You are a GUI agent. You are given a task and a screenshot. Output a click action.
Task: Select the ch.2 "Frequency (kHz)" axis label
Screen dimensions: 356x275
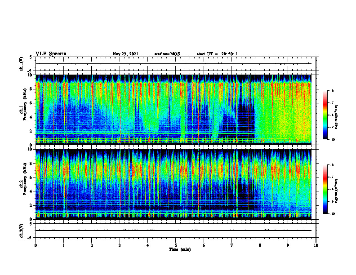[x=25, y=178]
